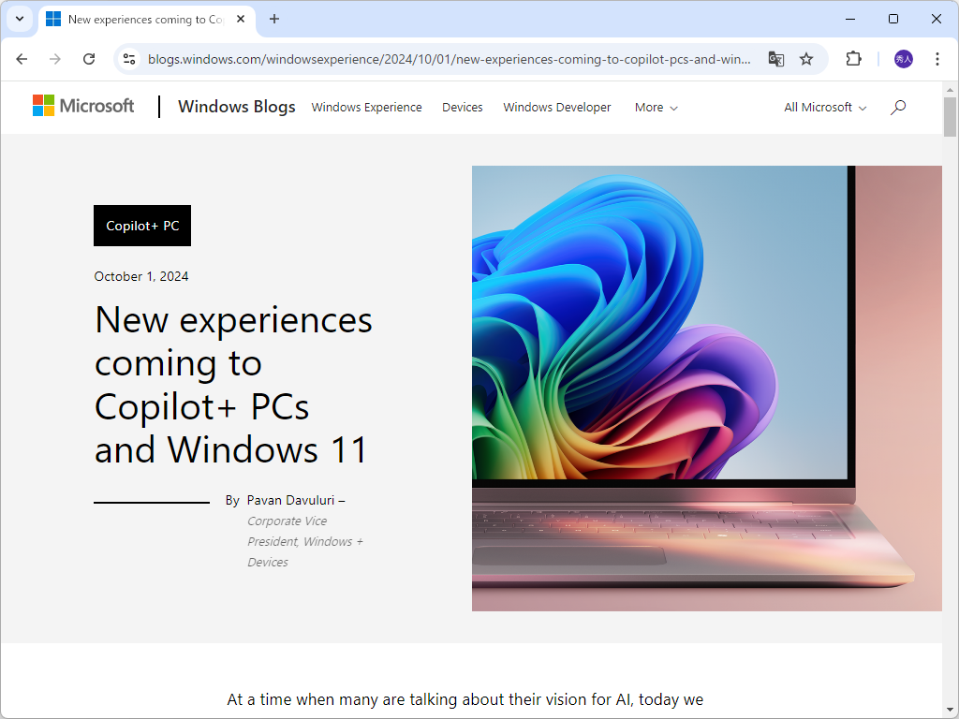Open the All Microsoft dropdown
This screenshot has width=959, height=719.
pyautogui.click(x=823, y=107)
